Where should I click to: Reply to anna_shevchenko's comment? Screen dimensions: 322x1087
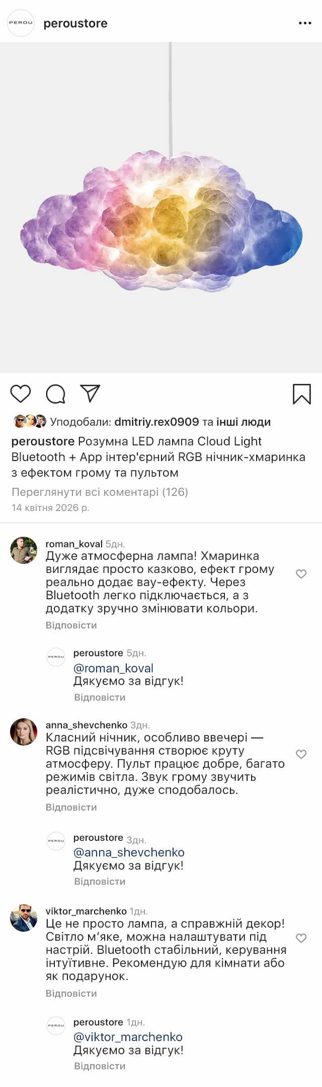click(71, 807)
